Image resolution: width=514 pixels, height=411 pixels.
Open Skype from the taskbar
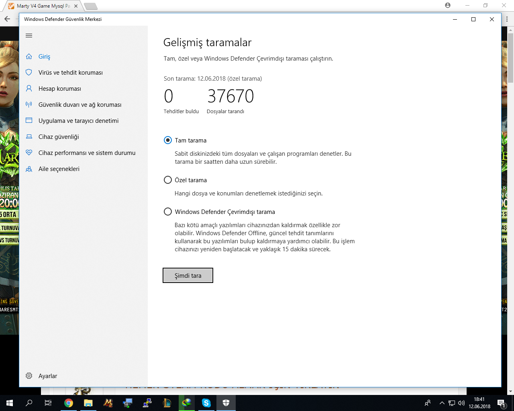(x=206, y=403)
